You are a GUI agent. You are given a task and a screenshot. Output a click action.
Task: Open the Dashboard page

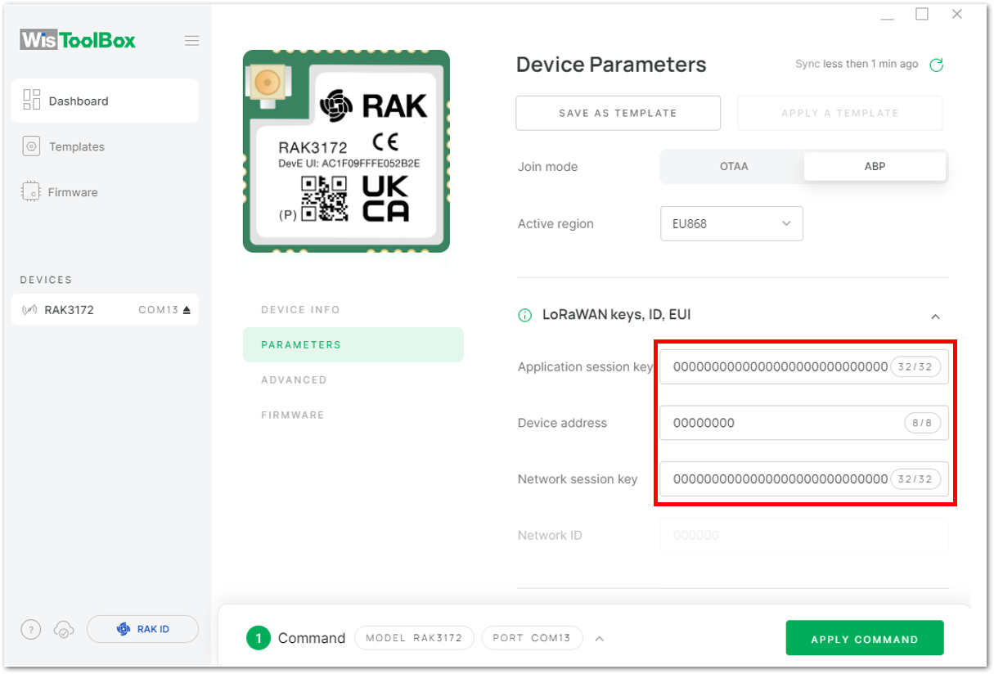click(x=105, y=101)
